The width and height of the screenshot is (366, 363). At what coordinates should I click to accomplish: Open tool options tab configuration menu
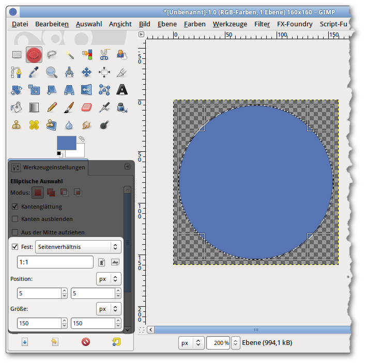tap(128, 166)
